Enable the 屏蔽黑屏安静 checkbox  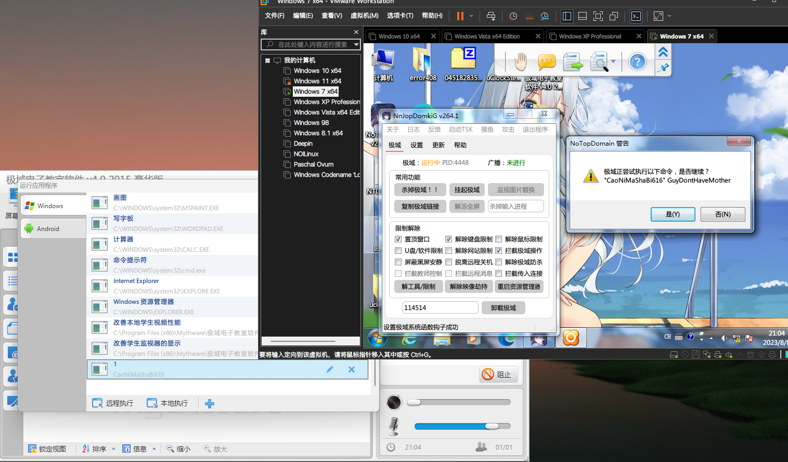coord(398,262)
